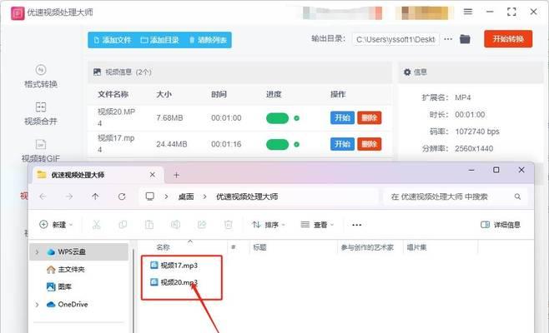Open the 查看 view dropdown
Image resolution: width=549 pixels, height=333 pixels.
[317, 225]
